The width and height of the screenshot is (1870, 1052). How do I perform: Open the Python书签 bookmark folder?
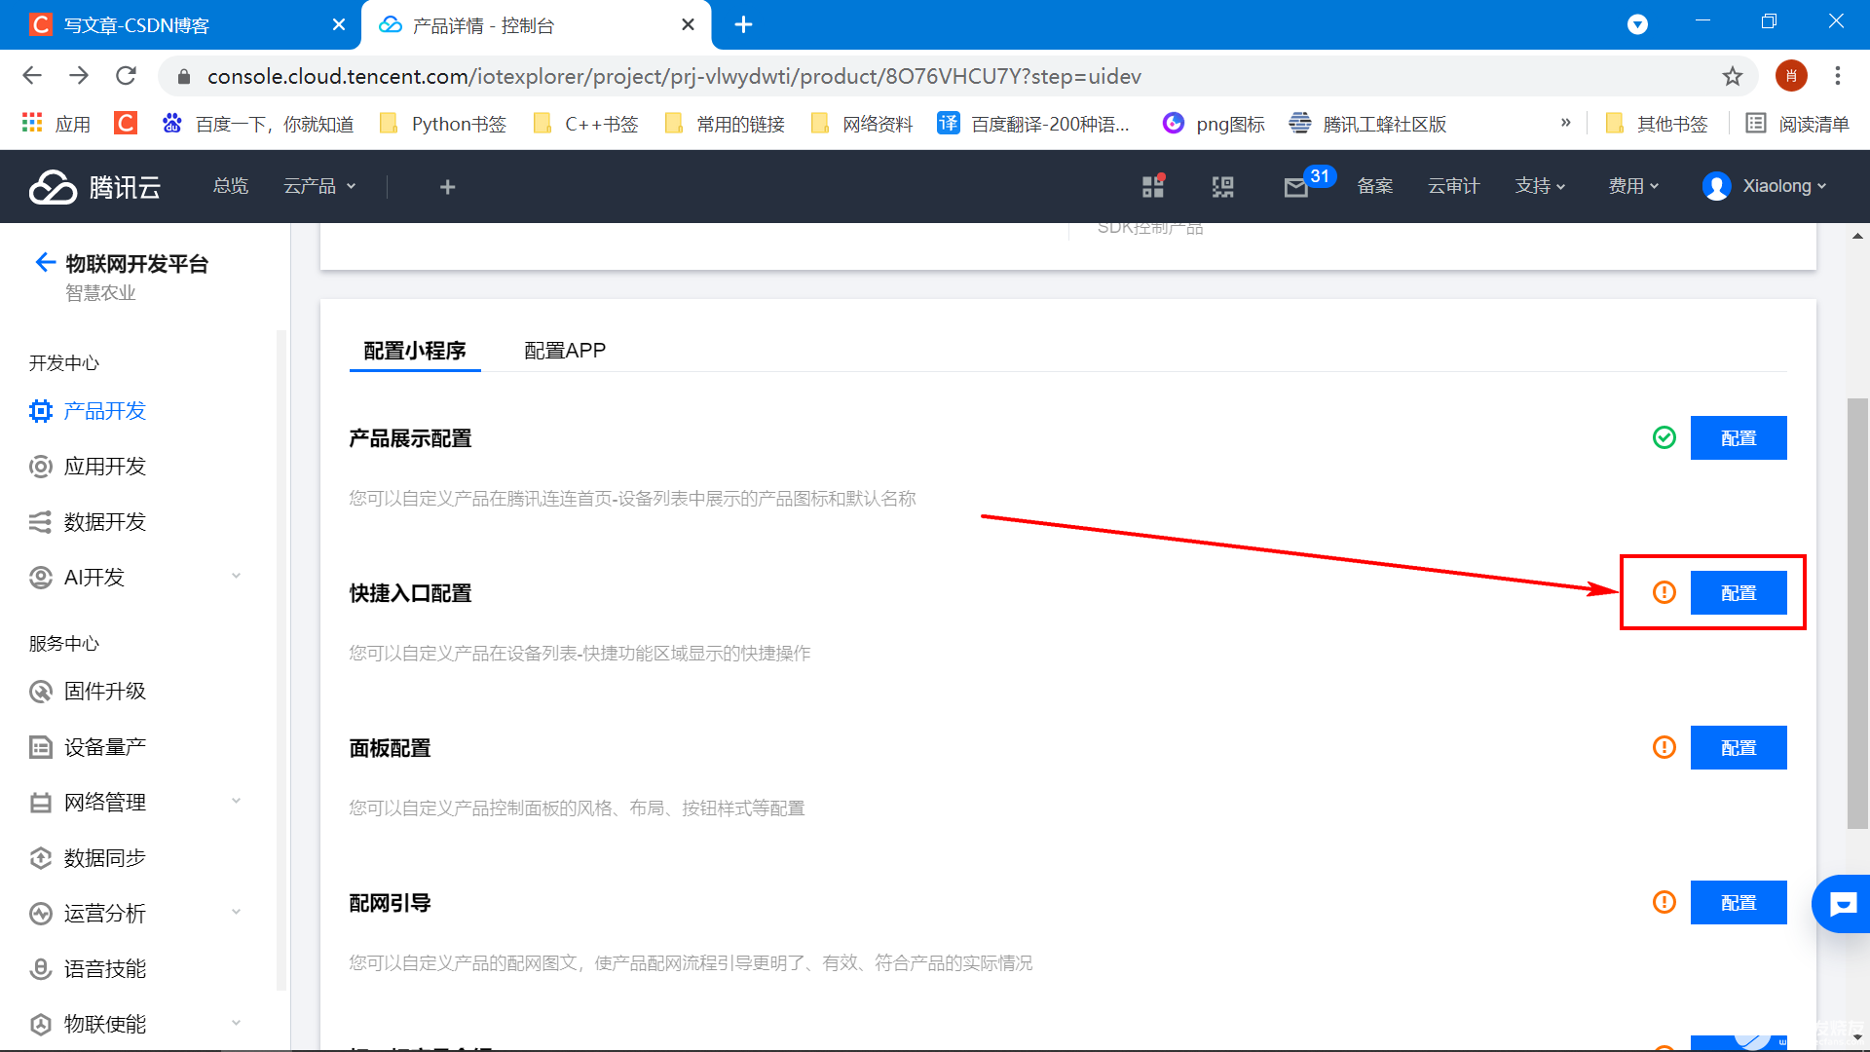443,124
